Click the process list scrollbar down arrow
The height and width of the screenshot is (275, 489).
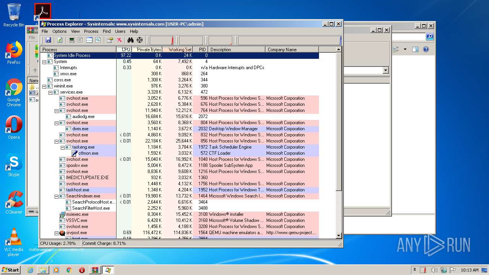pyautogui.click(x=338, y=236)
